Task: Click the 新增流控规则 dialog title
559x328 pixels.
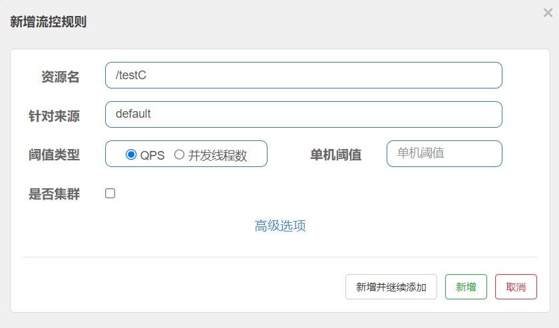Action: (x=48, y=22)
